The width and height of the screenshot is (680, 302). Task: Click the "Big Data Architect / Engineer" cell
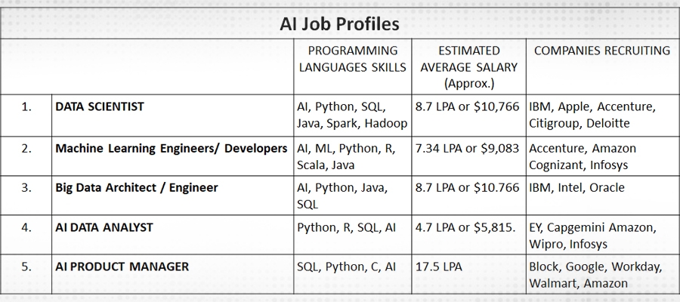click(x=136, y=187)
